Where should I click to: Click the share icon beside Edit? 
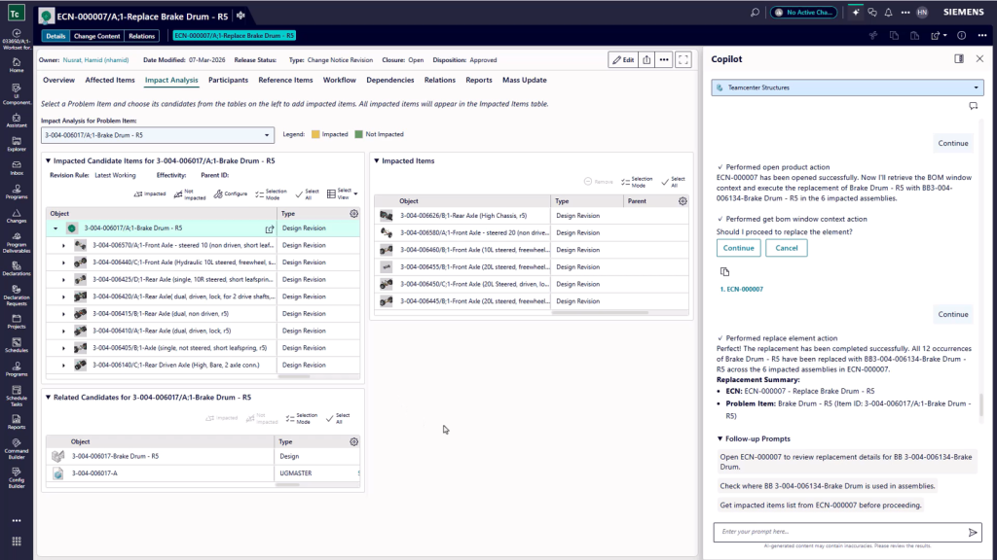click(x=646, y=59)
